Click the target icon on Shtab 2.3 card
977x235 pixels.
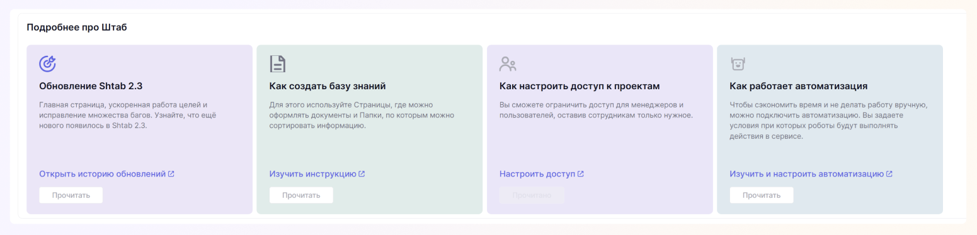[x=48, y=63]
